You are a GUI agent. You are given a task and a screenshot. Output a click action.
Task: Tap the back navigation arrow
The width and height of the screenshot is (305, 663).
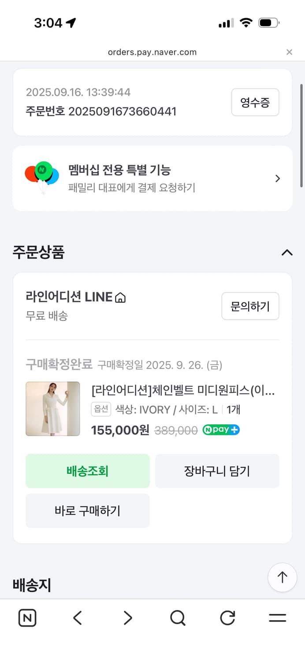click(77, 618)
